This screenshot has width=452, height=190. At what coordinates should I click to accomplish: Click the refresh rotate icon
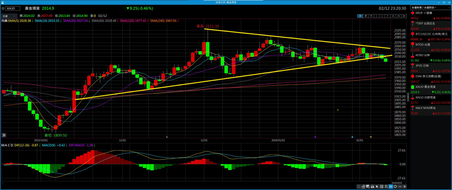pos(395,187)
